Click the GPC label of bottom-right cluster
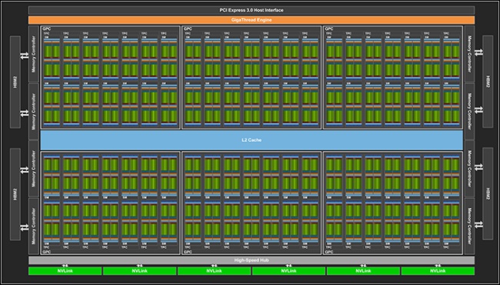This screenshot has height=285, width=500. pos(328,252)
